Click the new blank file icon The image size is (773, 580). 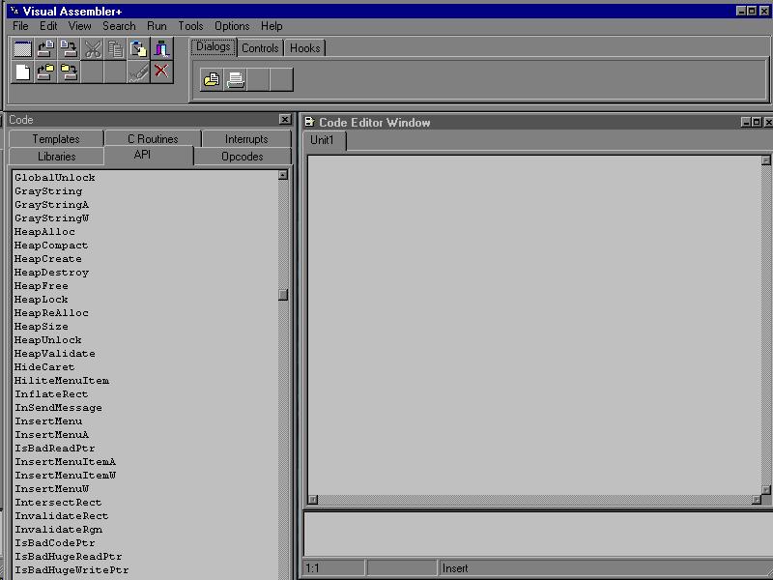[x=22, y=72]
